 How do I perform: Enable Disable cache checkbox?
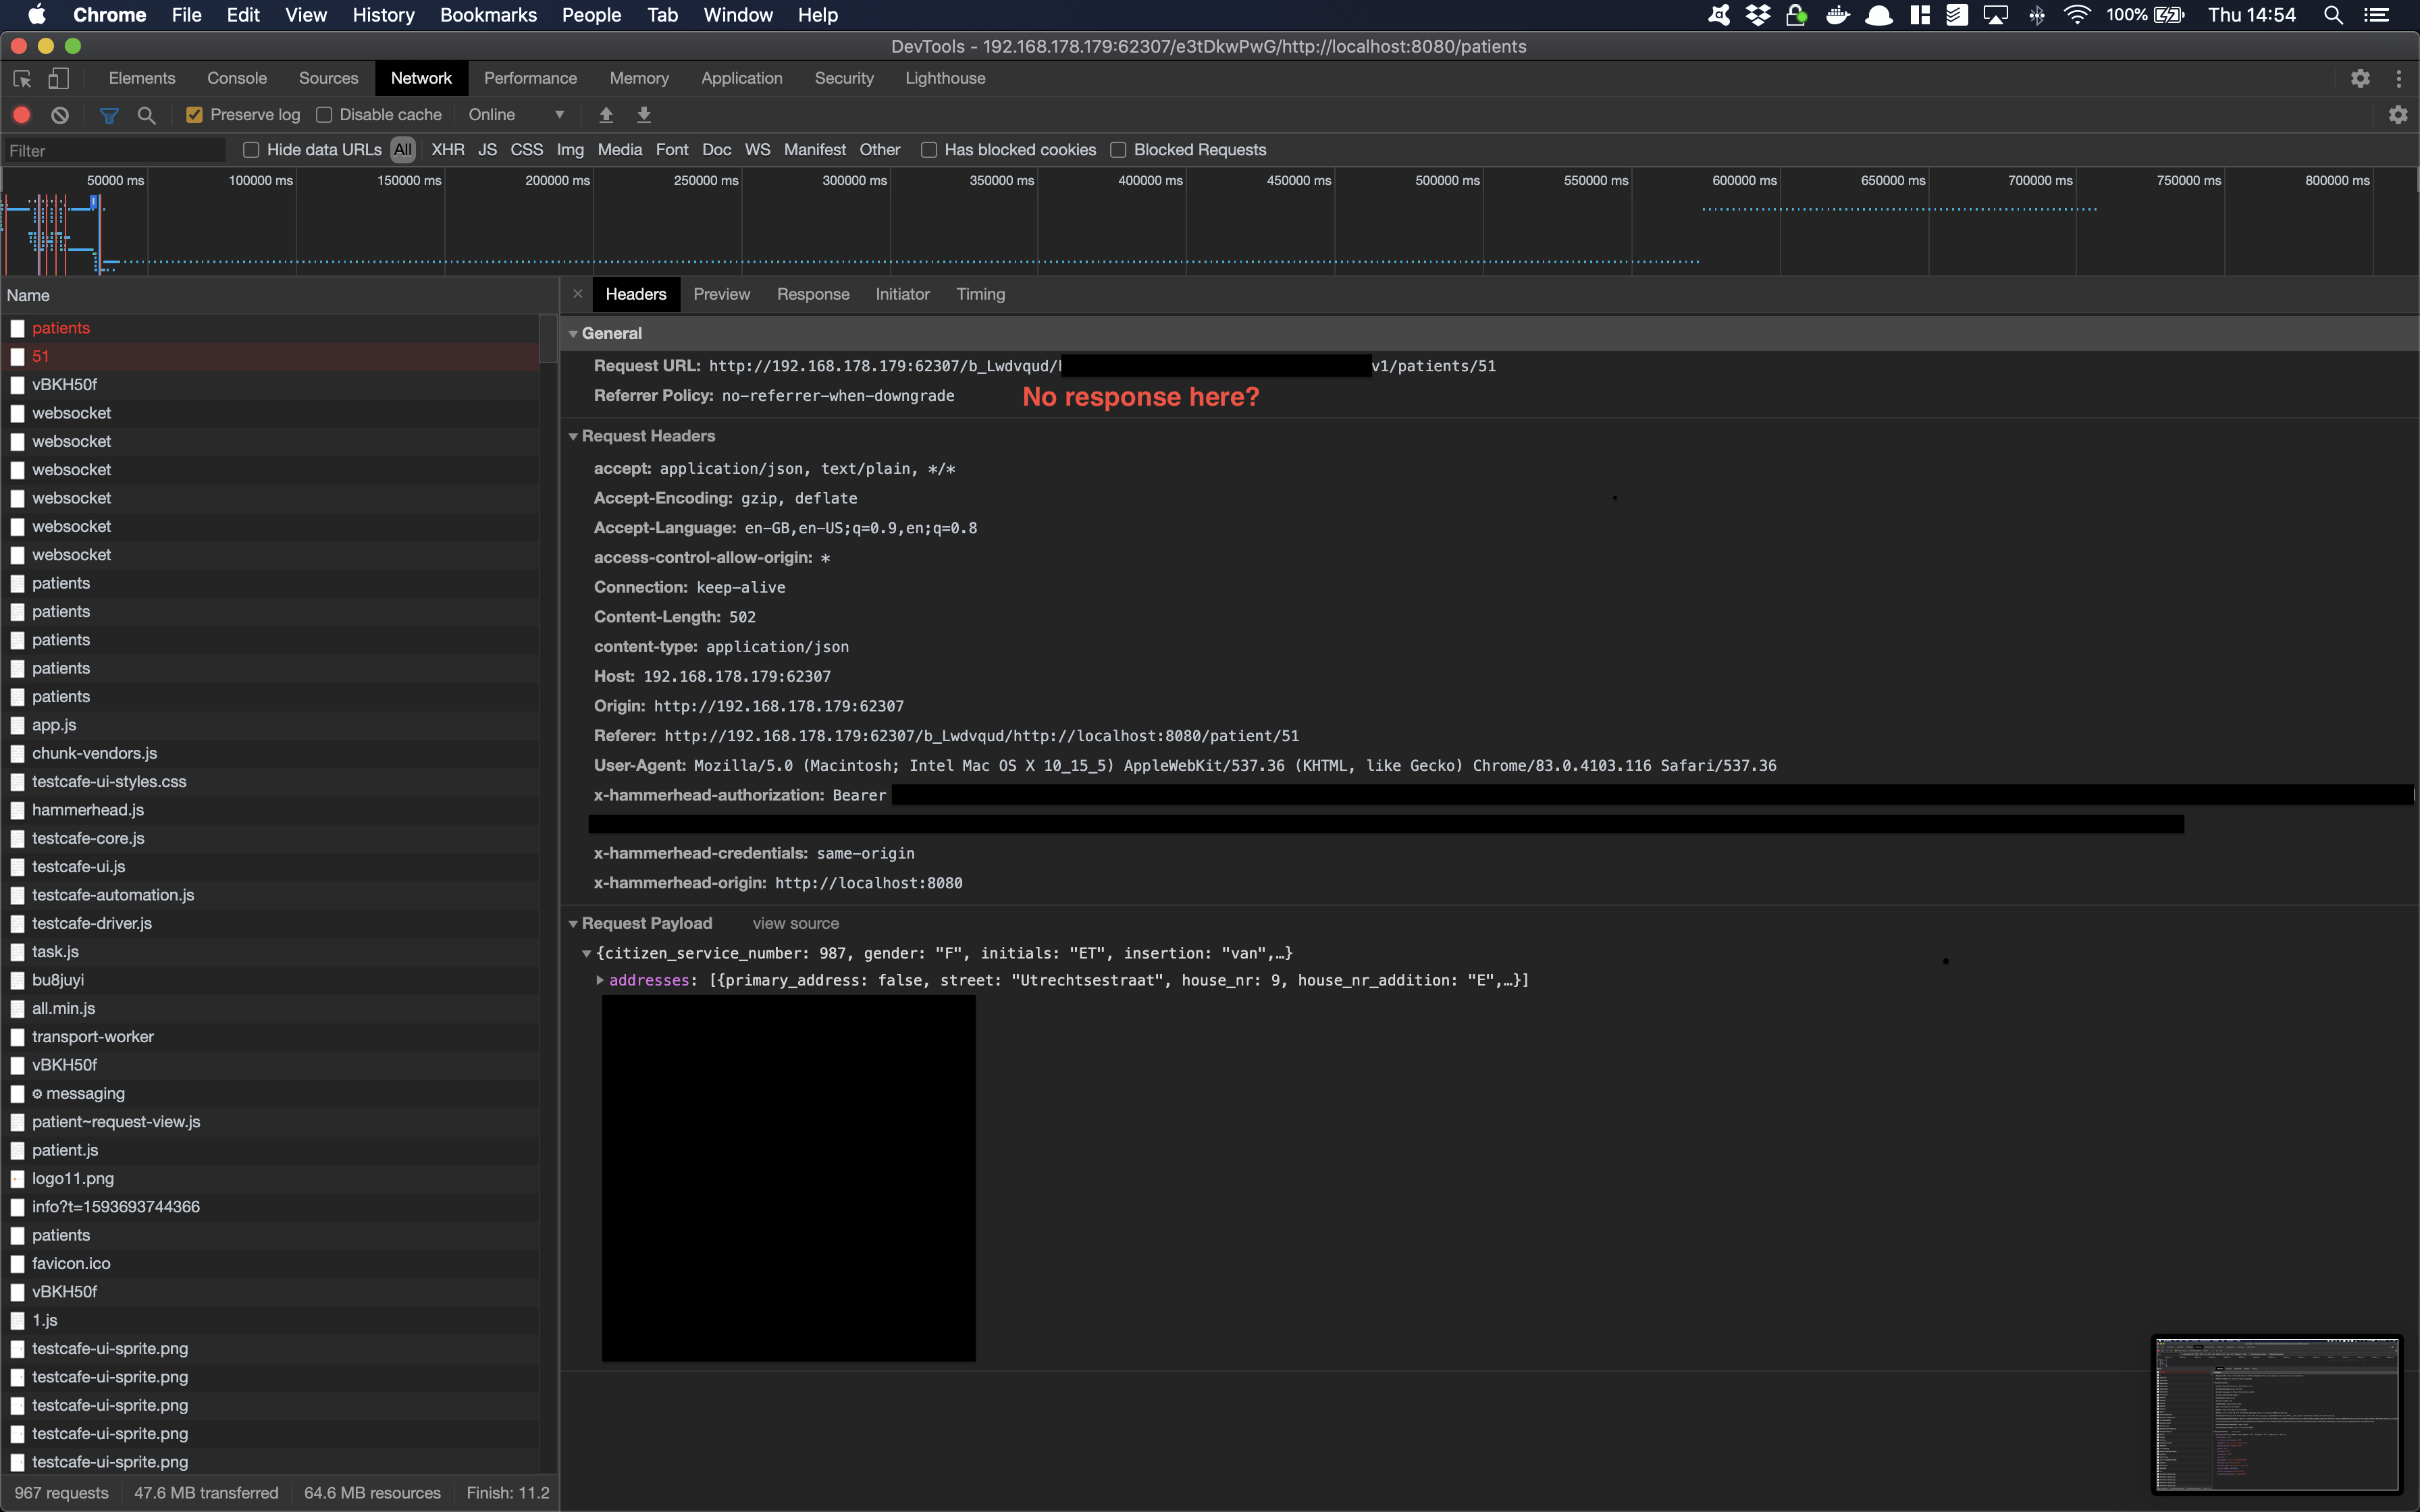coord(324,115)
